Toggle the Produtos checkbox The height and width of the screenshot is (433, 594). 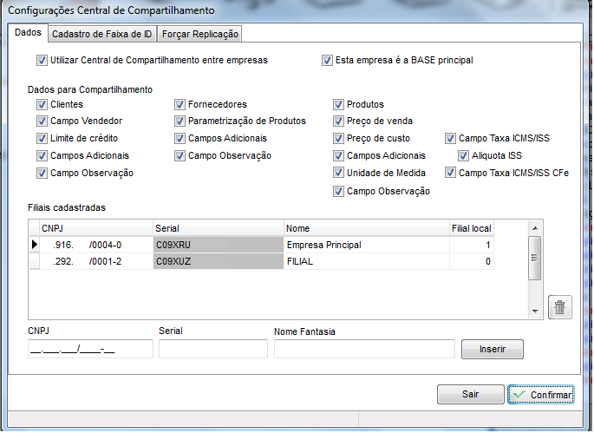pos(339,104)
